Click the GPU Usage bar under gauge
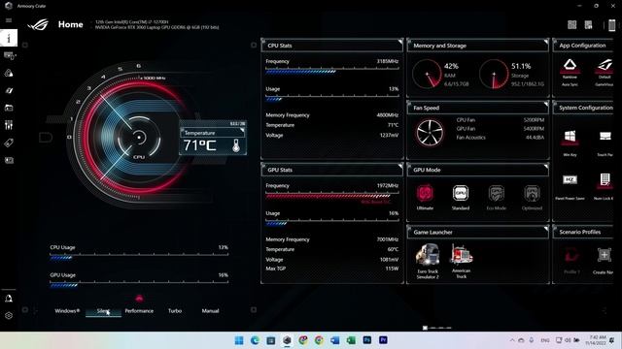This screenshot has width=622, height=349. (x=139, y=284)
